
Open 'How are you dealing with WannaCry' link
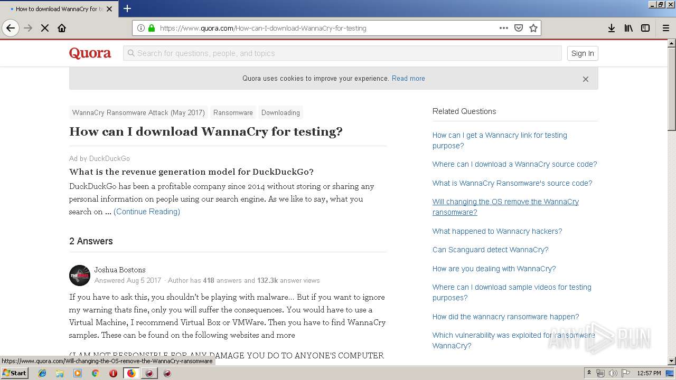(494, 269)
